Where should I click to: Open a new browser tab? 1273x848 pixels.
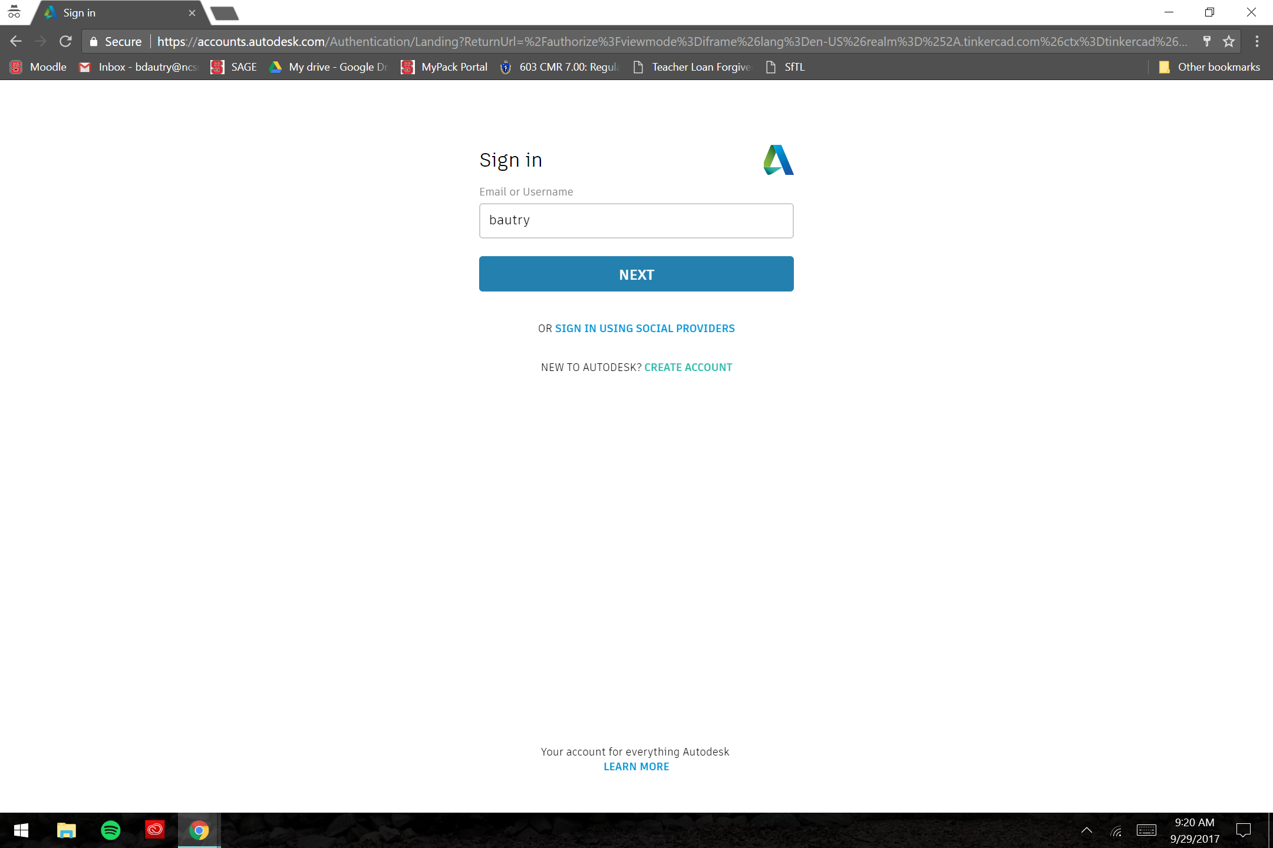[x=225, y=13]
